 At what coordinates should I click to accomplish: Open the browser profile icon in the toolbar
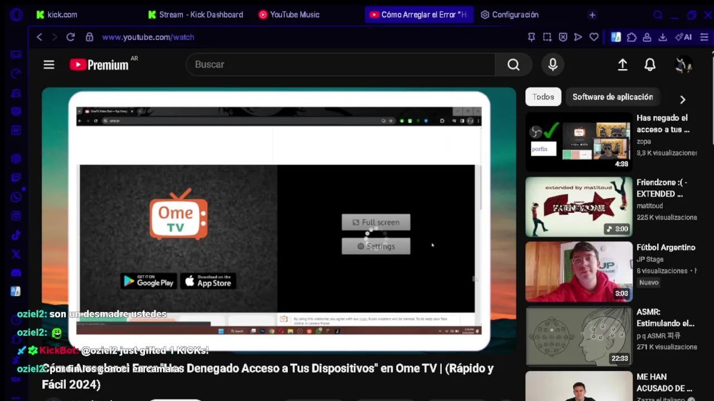click(x=647, y=37)
